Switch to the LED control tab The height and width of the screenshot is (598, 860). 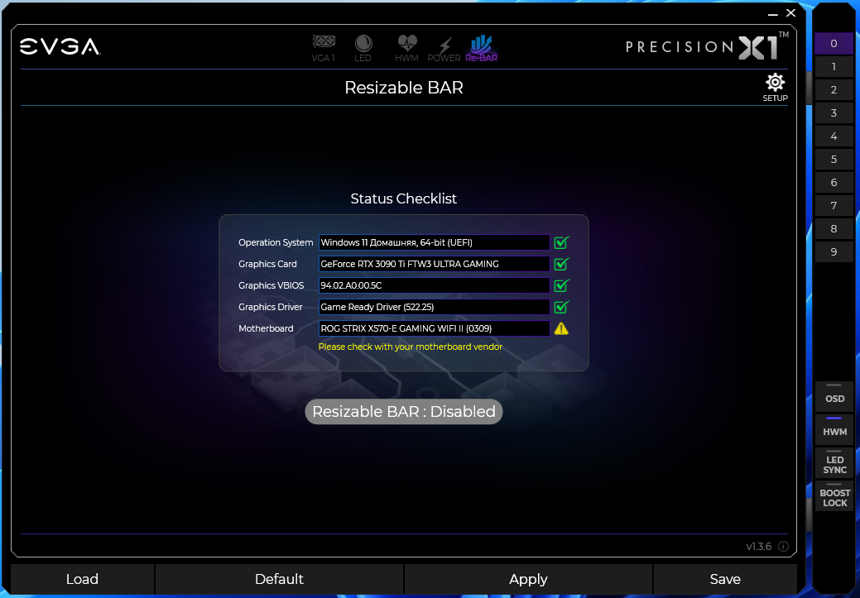click(x=363, y=48)
